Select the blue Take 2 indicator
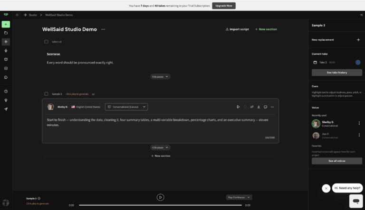This screenshot has width=365, height=210. (x=358, y=63)
